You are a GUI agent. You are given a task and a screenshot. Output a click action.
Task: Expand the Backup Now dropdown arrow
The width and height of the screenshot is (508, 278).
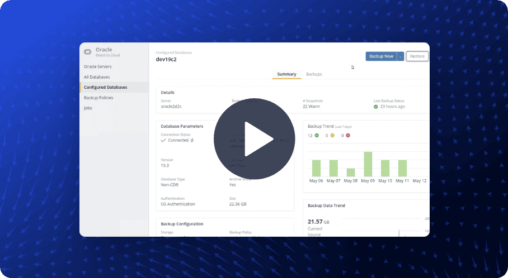[400, 56]
